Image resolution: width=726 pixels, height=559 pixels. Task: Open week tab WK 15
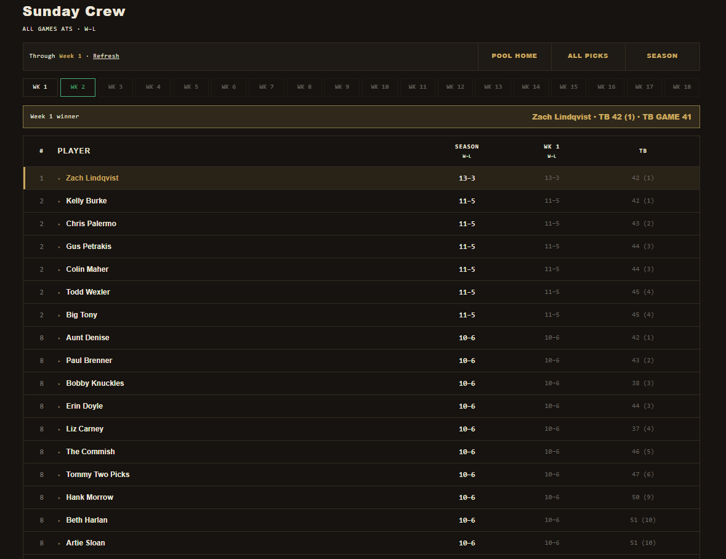coord(568,87)
